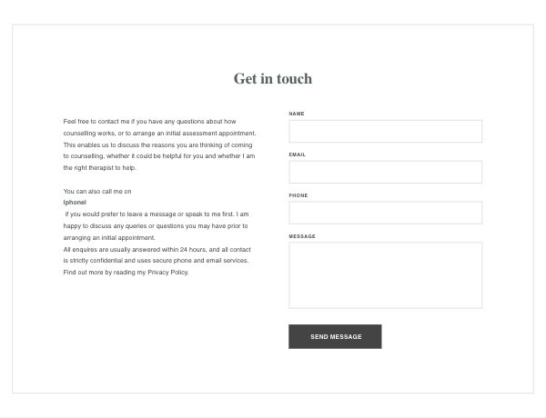Click the "if you would prefer" line
Image resolution: width=546 pixels, height=418 pixels.
(x=157, y=214)
